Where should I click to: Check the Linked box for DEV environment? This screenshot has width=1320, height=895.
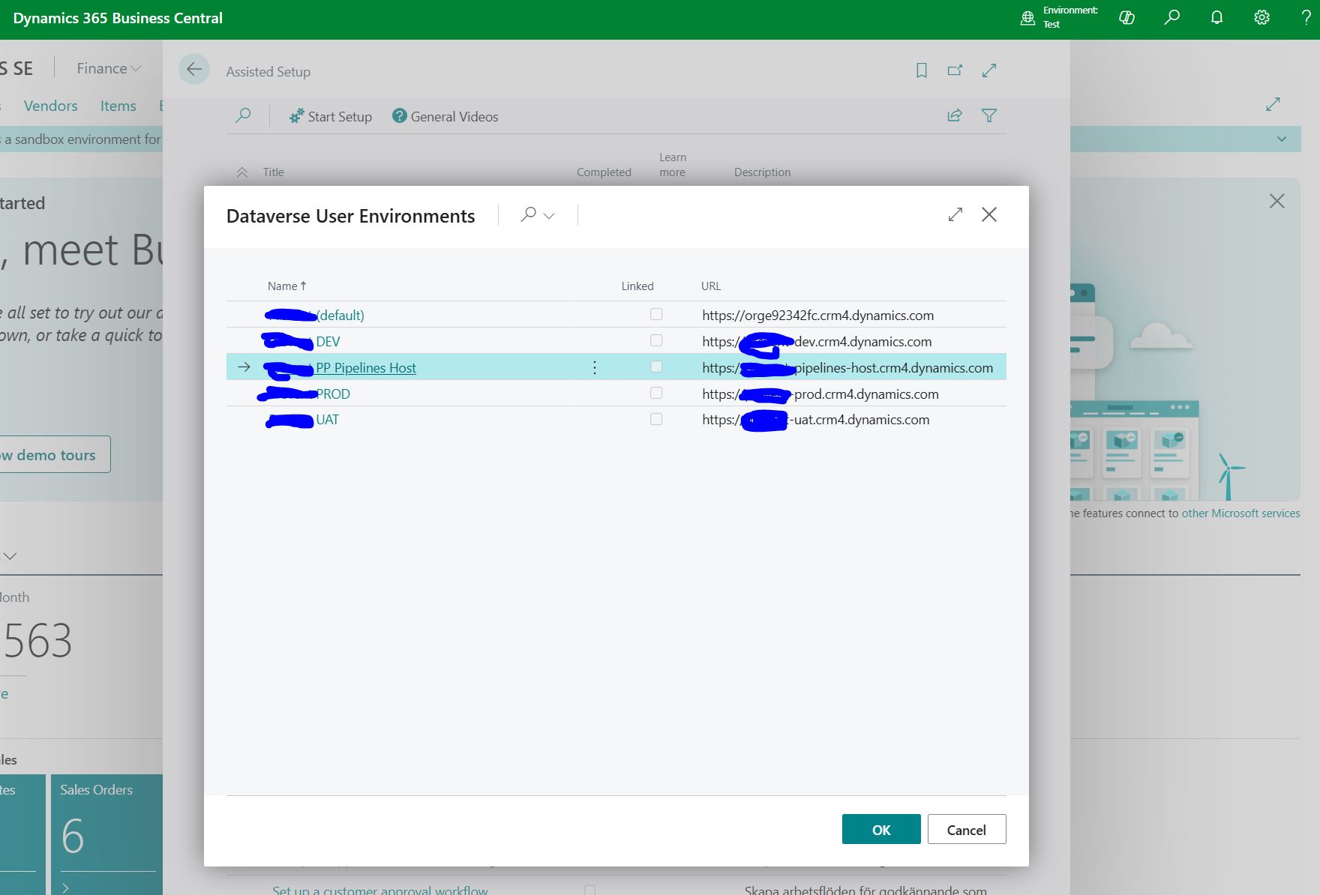[x=656, y=340]
